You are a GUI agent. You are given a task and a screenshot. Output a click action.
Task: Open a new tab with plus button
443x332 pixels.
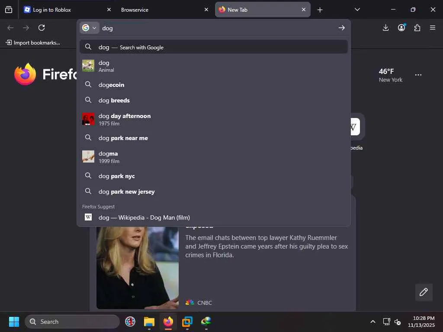point(320,10)
